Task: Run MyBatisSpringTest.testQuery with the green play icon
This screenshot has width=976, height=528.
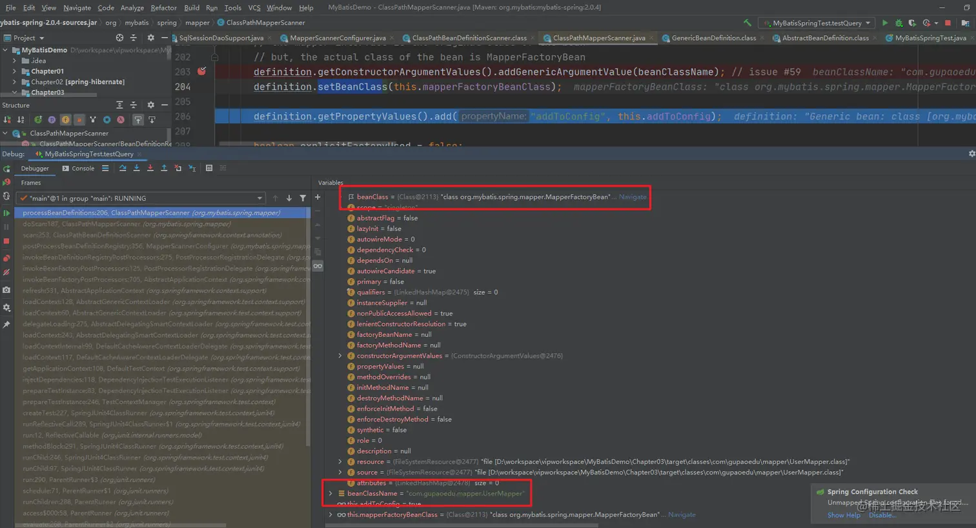Action: point(885,23)
